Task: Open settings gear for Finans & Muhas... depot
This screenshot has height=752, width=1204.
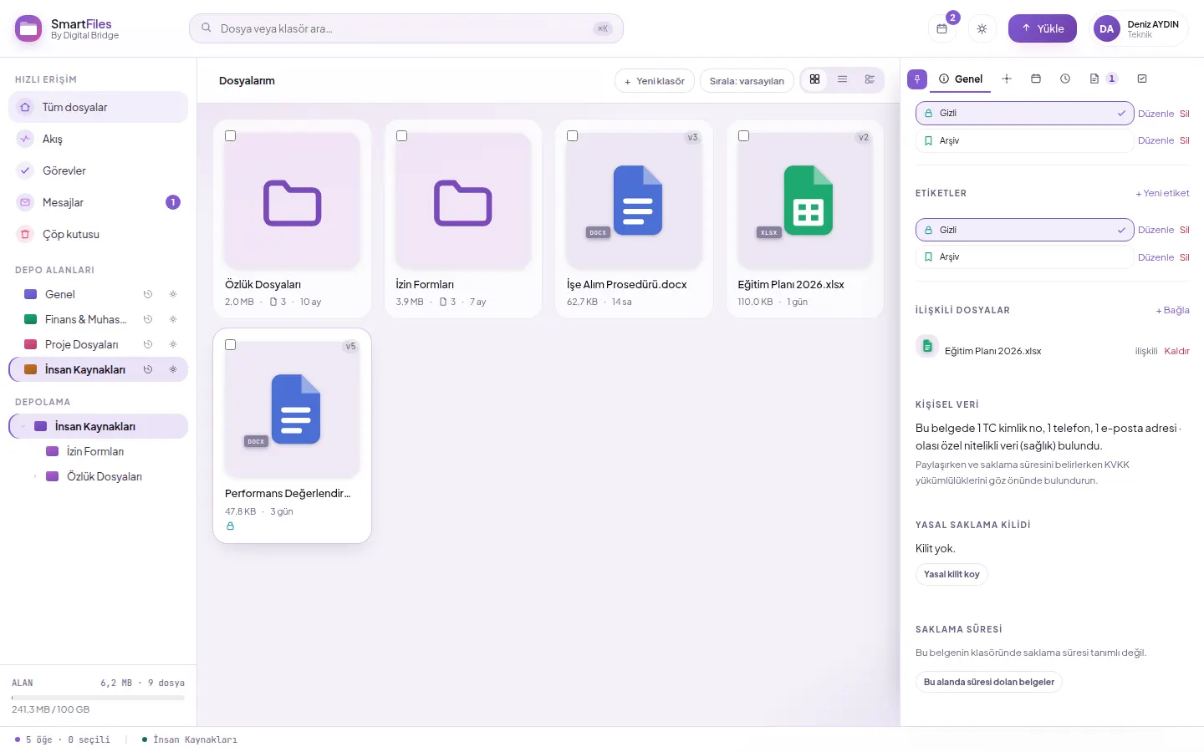Action: (173, 319)
